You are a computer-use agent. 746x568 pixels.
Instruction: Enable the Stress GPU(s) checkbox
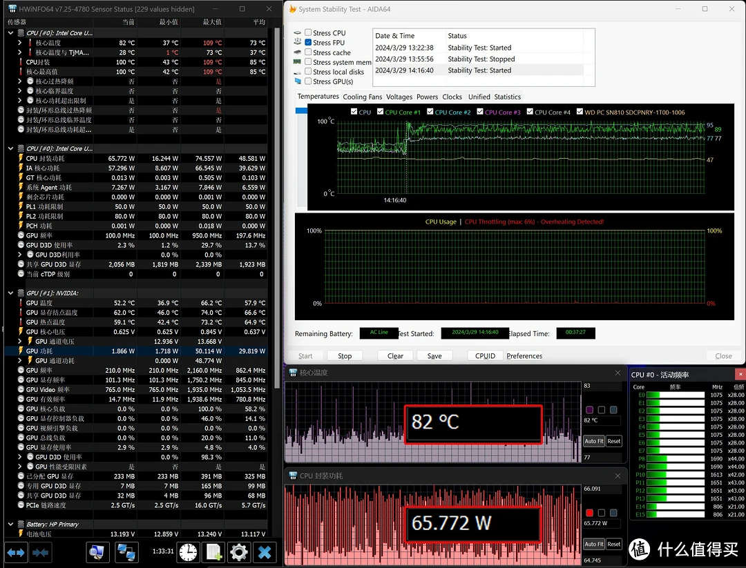308,81
